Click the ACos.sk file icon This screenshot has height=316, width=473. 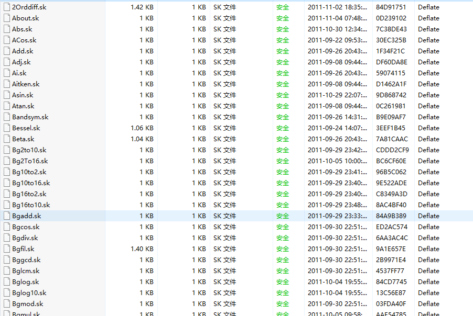click(7, 40)
